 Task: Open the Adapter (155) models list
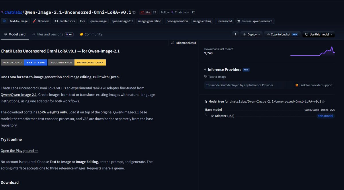pos(224,116)
